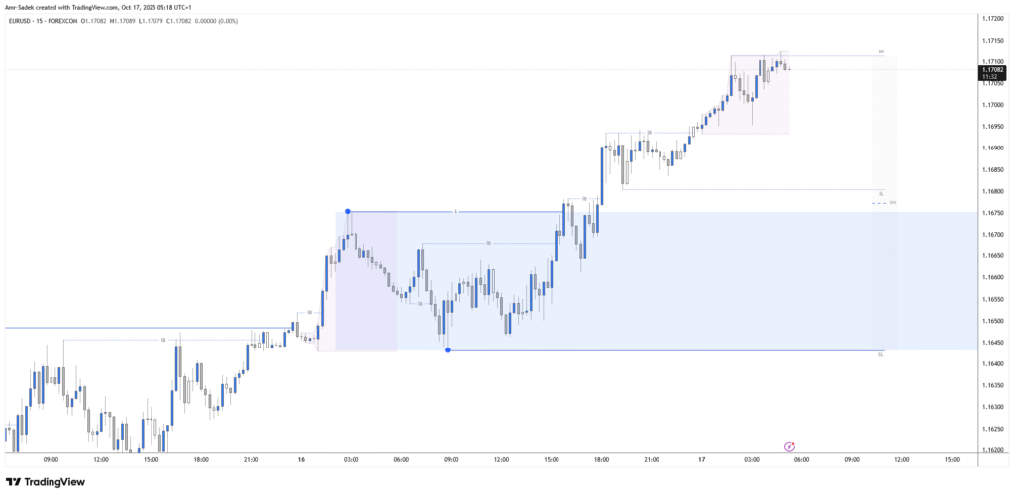Image resolution: width=1014 pixels, height=497 pixels.
Task: Select the upper blue anchor dot
Action: (348, 211)
